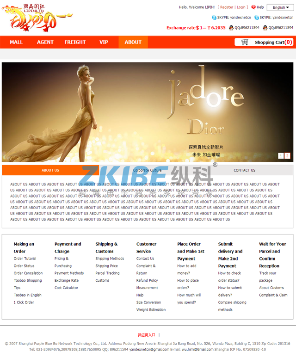Open the Measurement Help link

click(147, 291)
